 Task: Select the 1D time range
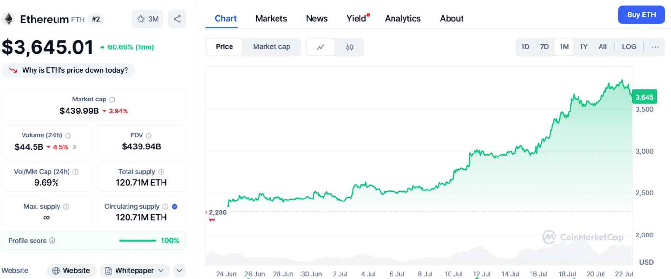tap(525, 47)
